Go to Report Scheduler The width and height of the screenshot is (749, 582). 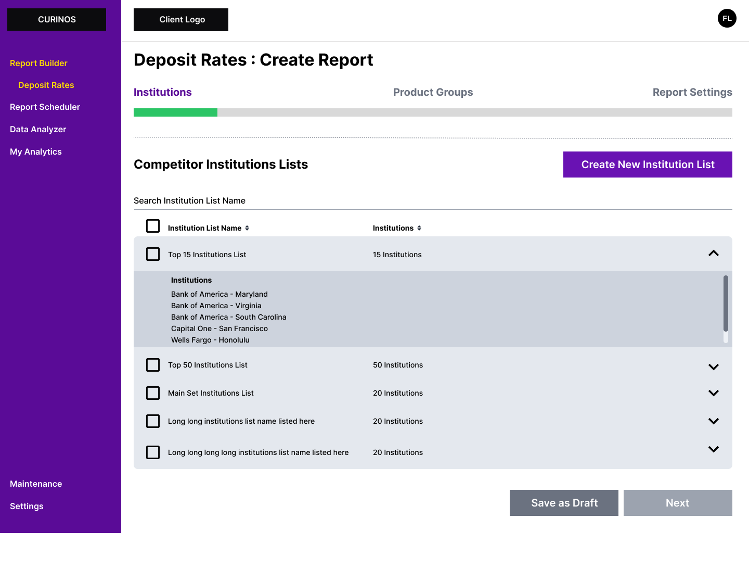click(x=45, y=107)
